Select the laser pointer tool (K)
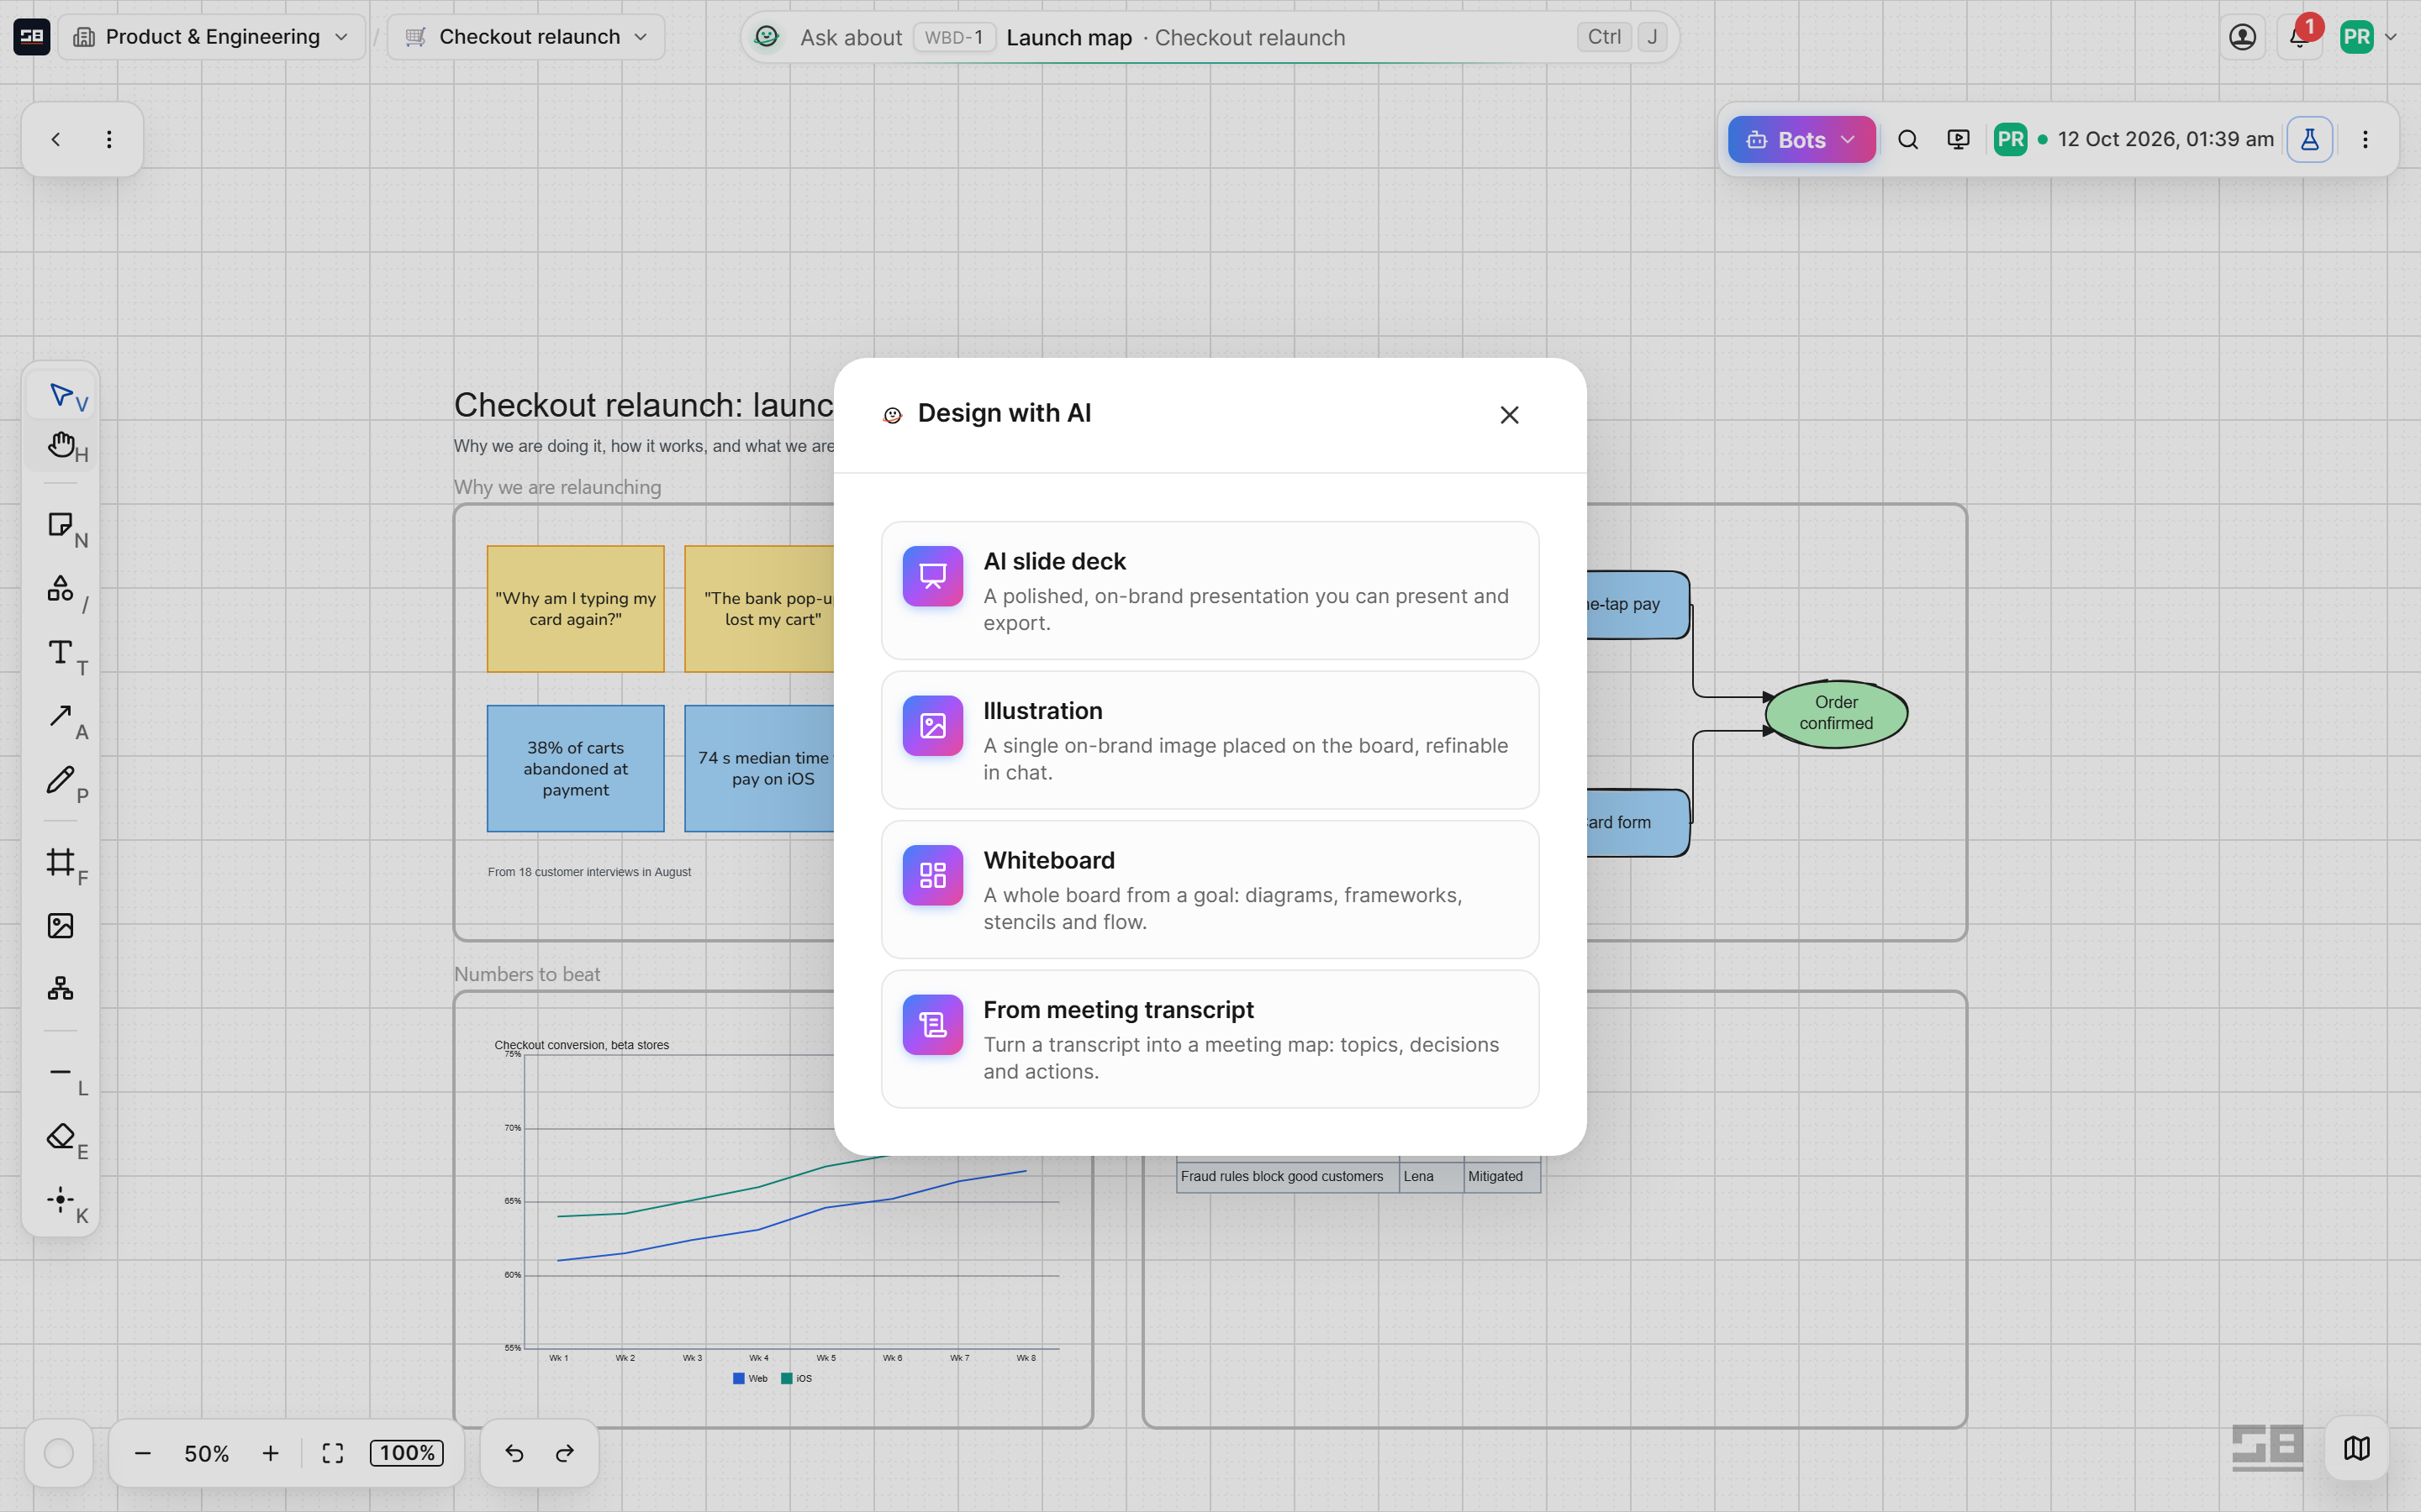 pos(61,1200)
